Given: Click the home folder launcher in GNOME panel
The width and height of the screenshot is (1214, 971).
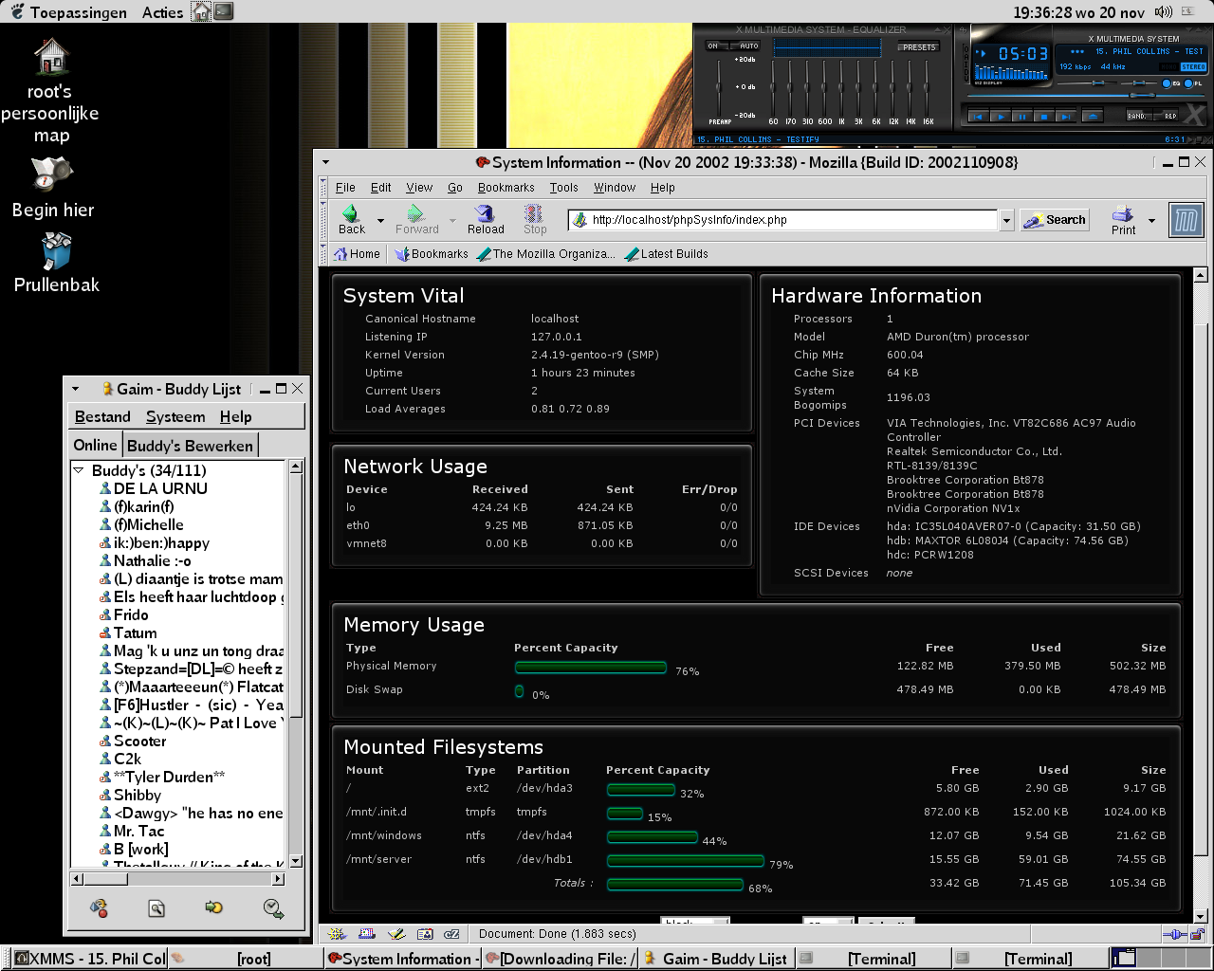Looking at the screenshot, I should point(202,11).
